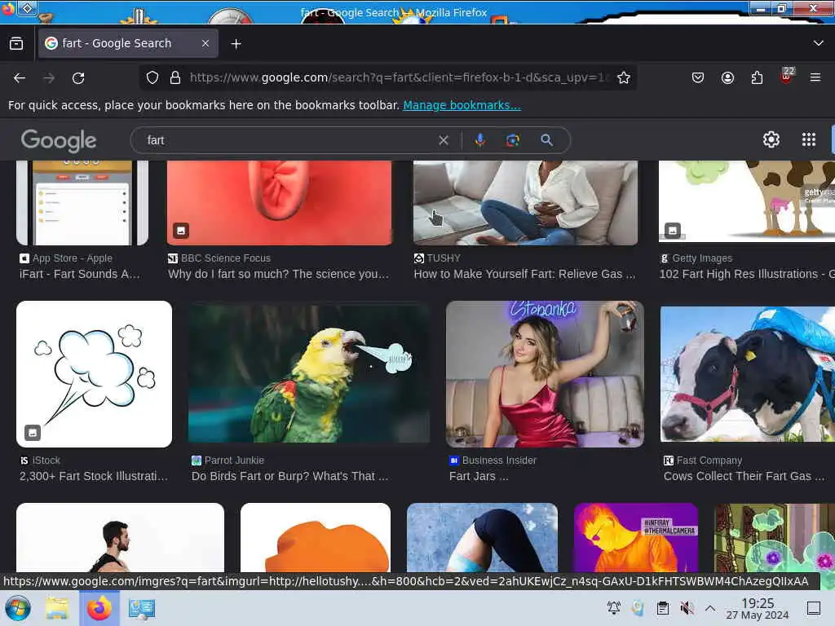Save page to Pocket
Viewport: 835px width, 626px height.
coord(698,77)
